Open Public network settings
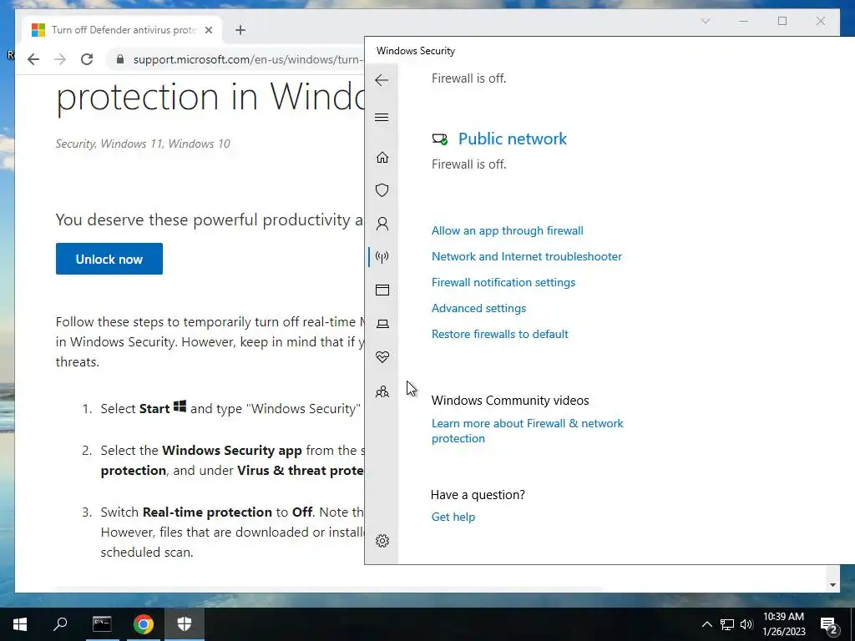This screenshot has width=855, height=641. pos(513,139)
